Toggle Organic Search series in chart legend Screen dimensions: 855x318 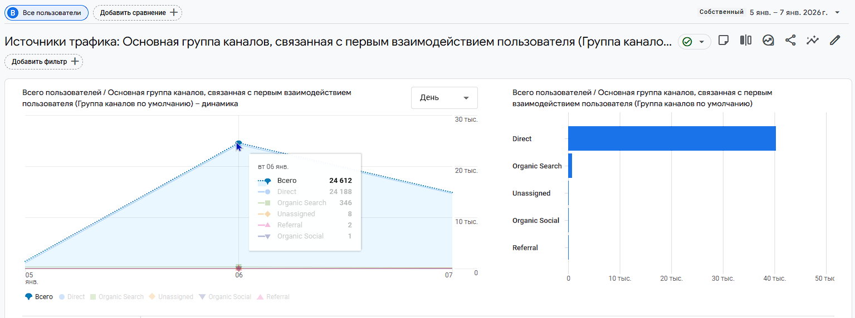click(117, 297)
